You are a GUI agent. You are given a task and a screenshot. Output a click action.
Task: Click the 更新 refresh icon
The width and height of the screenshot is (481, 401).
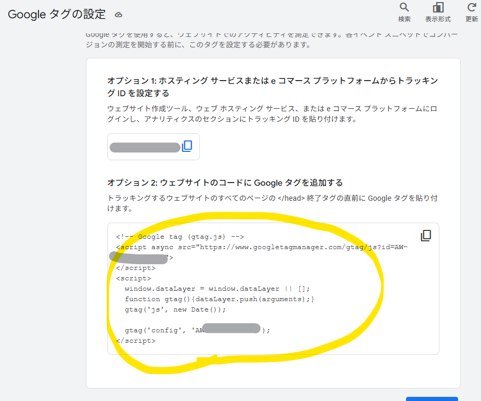pyautogui.click(x=472, y=12)
